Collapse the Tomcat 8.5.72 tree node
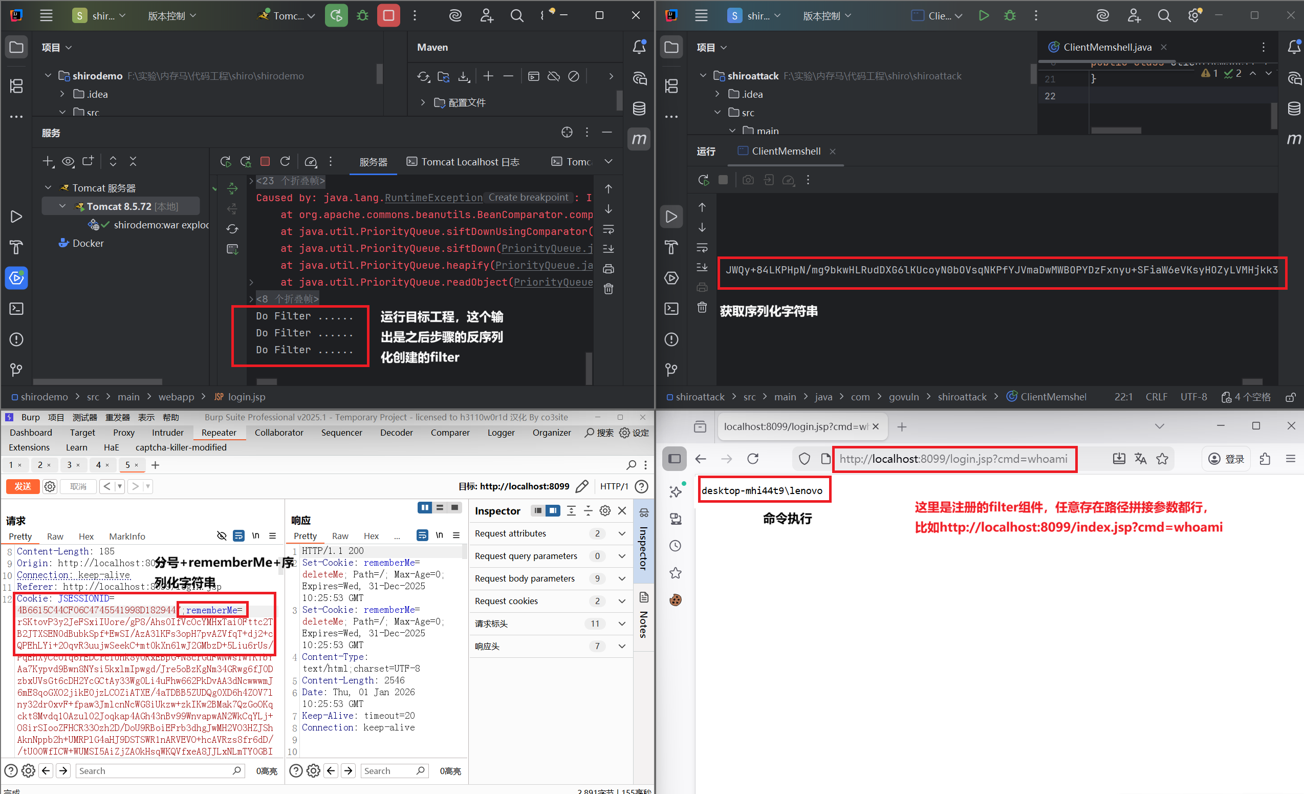 click(x=62, y=206)
